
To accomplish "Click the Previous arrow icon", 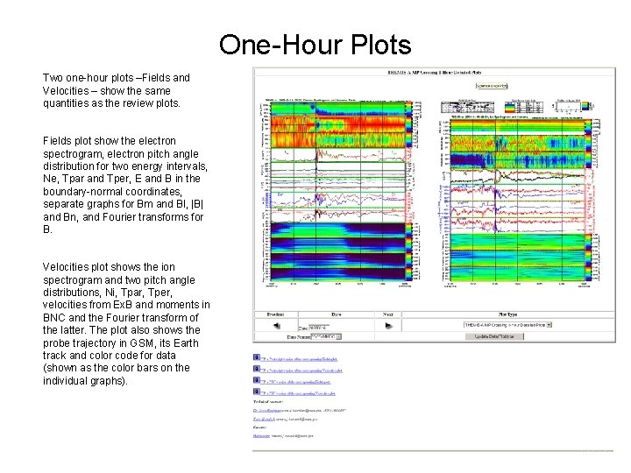I will (276, 326).
